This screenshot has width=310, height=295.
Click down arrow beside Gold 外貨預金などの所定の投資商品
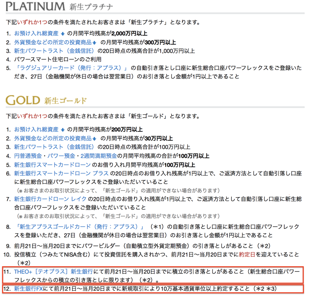[94, 139]
